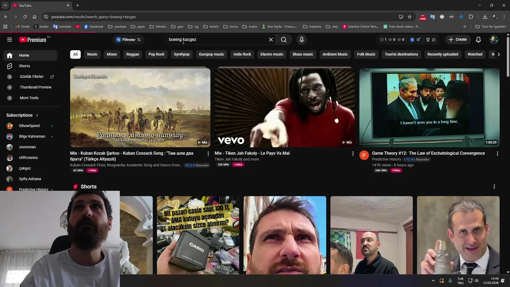Screen dimensions: 510x287
Task: Click the YouTube Premium logo
Action: pos(33,39)
